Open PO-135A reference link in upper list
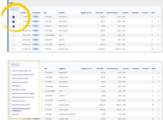163x120 pixels. [49, 31]
